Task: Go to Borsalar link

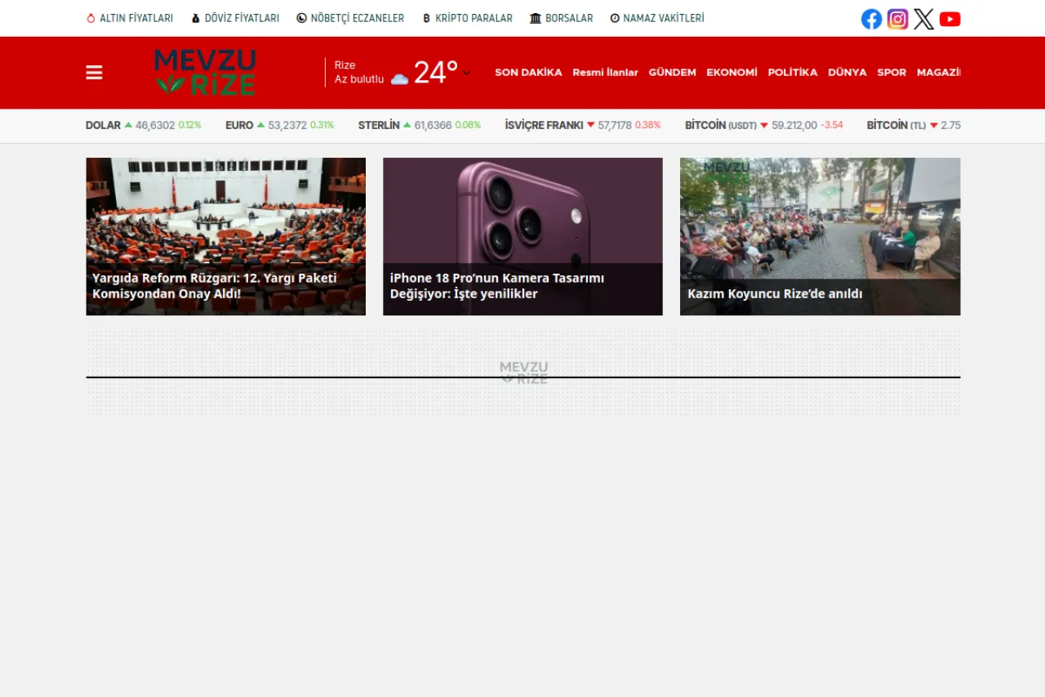Action: click(x=569, y=18)
